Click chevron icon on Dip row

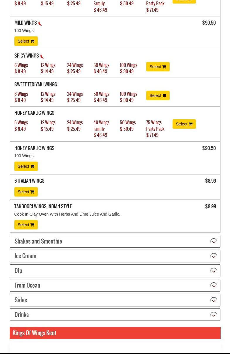point(214,271)
